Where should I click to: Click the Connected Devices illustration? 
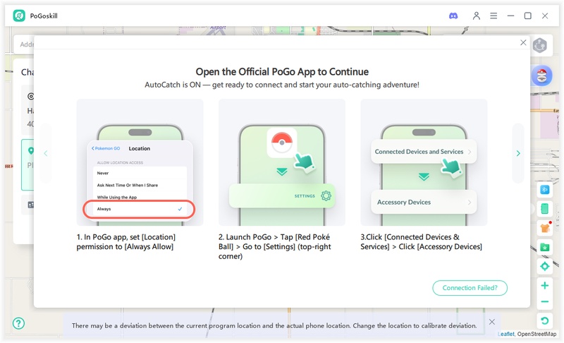pyautogui.click(x=424, y=162)
